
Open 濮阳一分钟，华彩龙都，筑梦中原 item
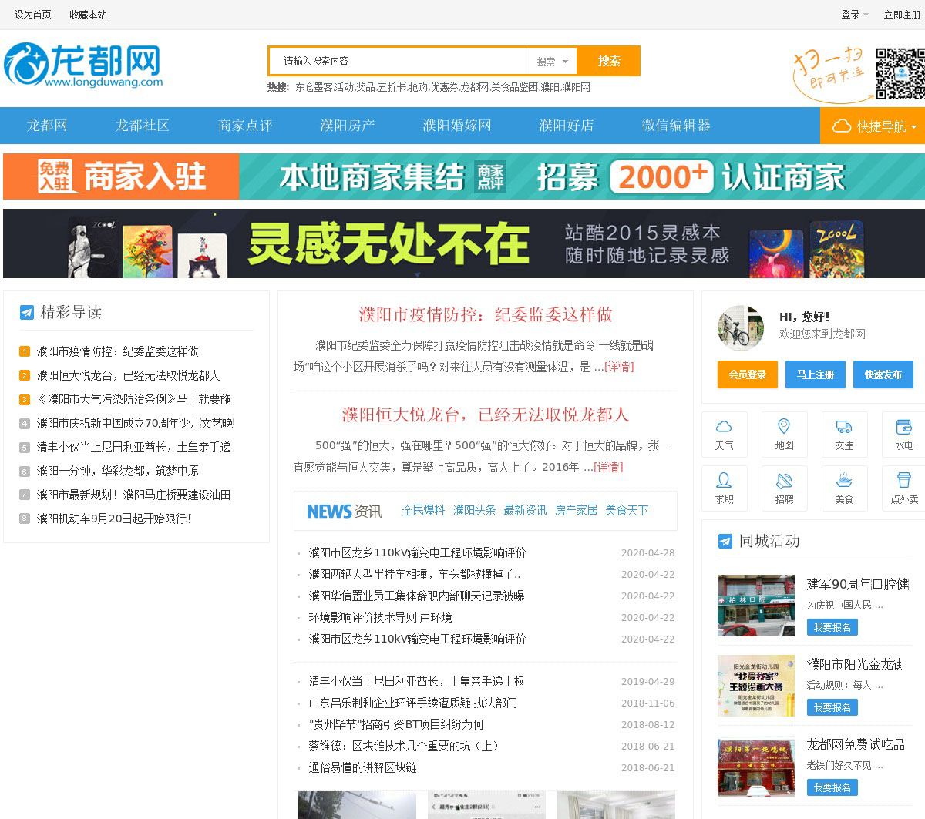(118, 471)
